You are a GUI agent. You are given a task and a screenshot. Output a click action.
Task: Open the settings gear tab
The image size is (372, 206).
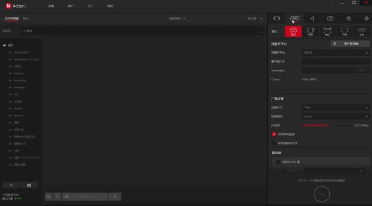click(366, 19)
